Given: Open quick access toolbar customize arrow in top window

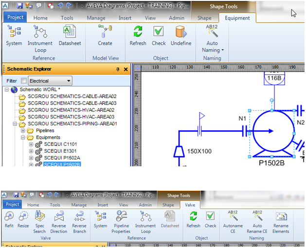Looking at the screenshot, I should point(82,6).
